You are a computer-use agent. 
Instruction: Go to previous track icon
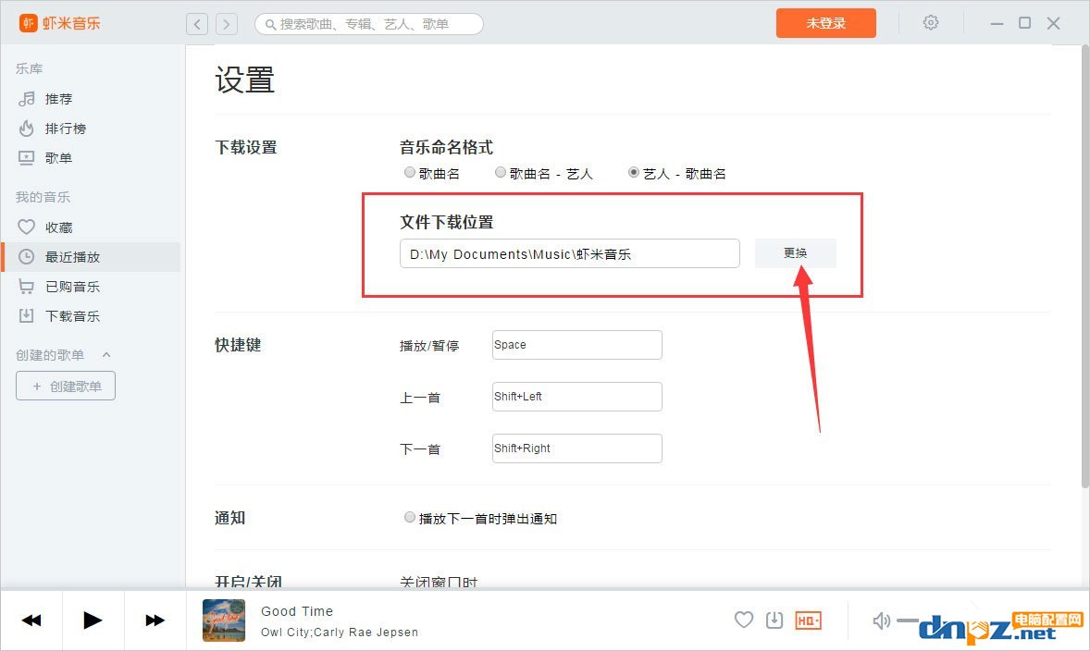click(x=31, y=620)
